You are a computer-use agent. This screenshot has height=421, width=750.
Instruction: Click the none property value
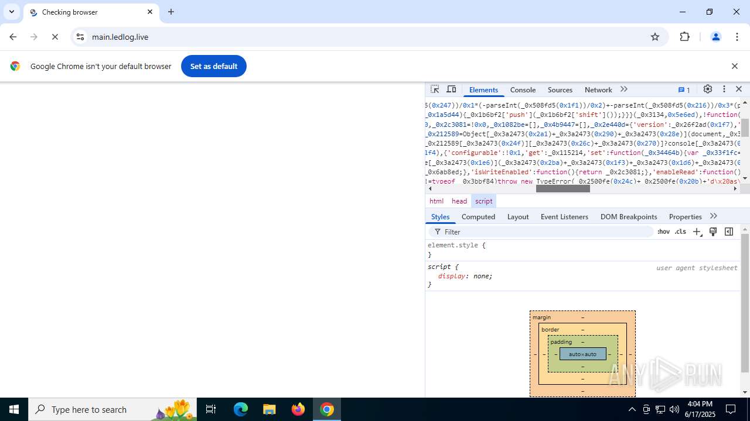coord(481,276)
